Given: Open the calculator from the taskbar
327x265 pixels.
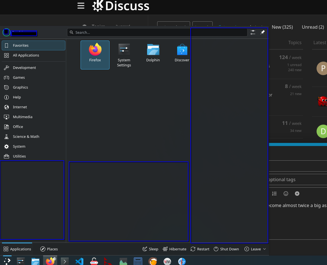Looking at the screenshot, I should pyautogui.click(x=137, y=261).
